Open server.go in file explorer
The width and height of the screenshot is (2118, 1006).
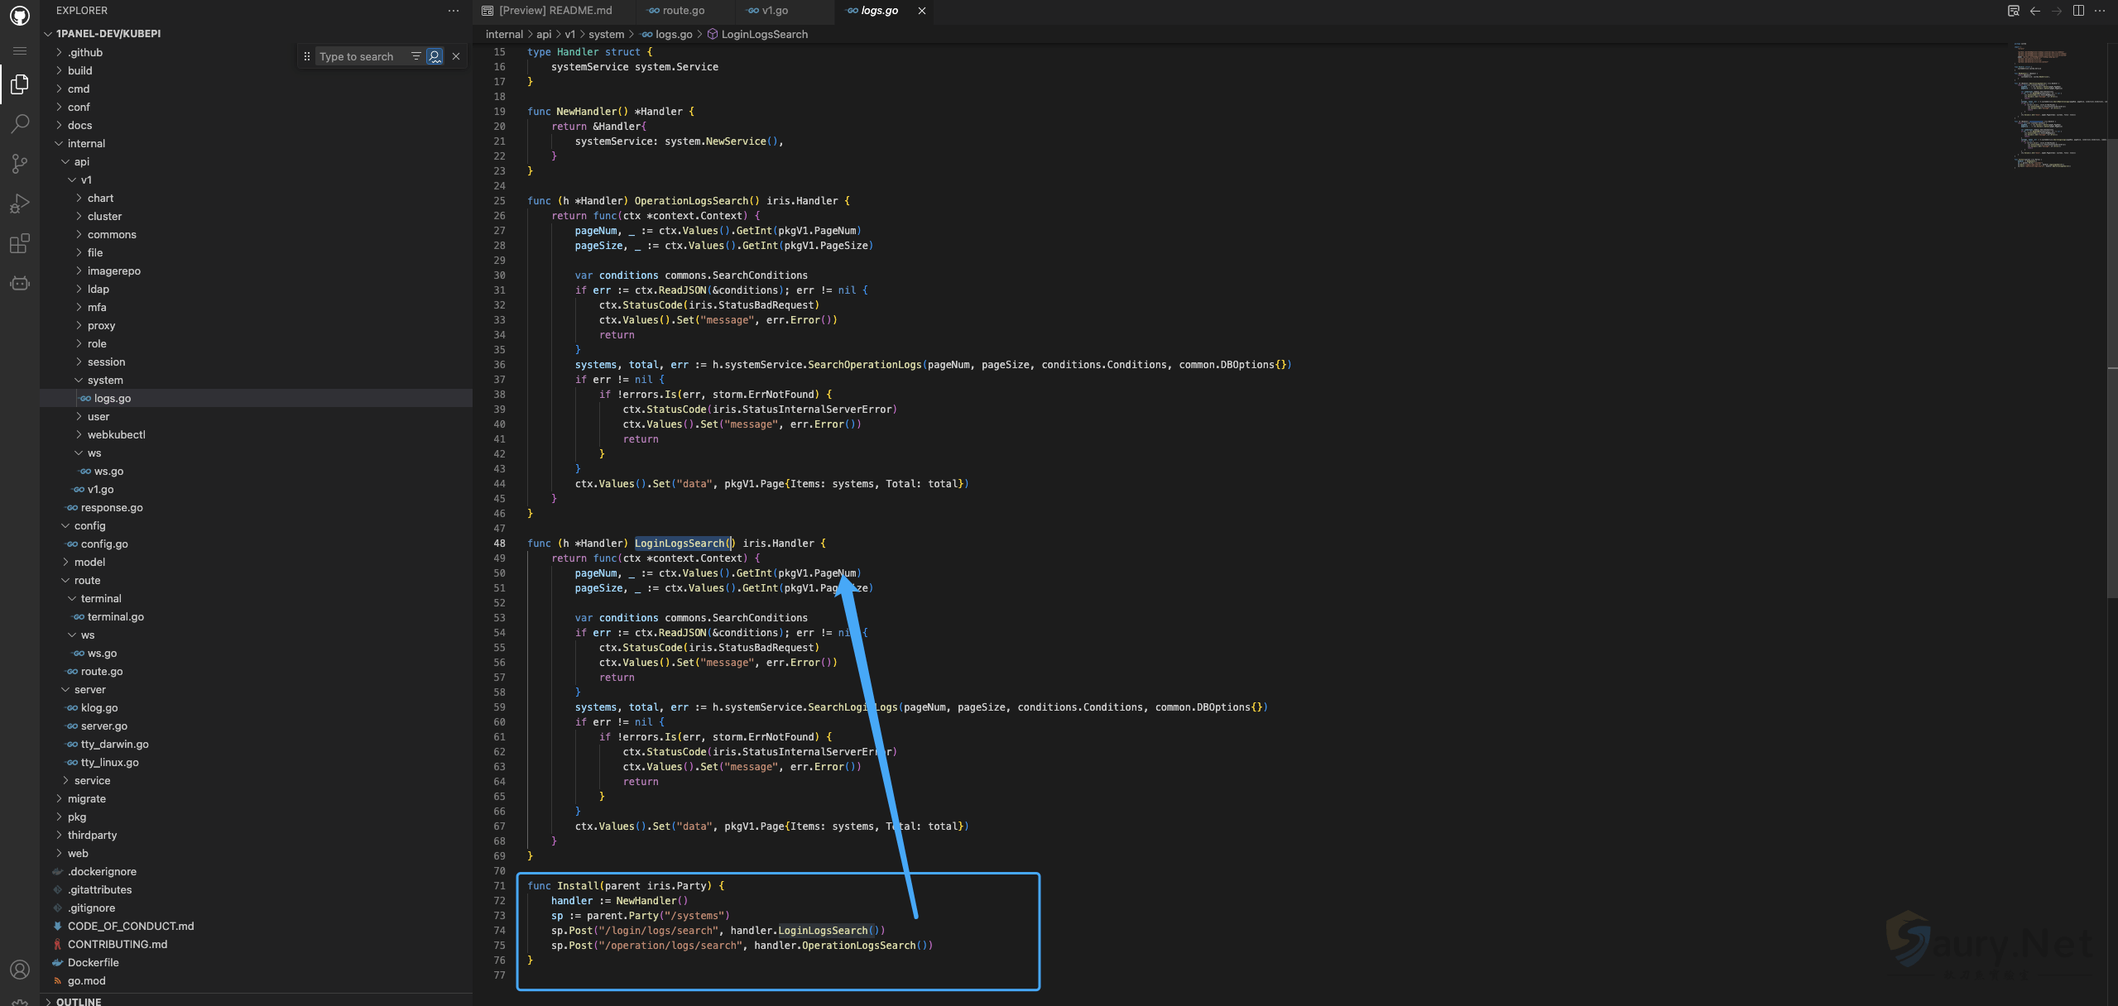(x=103, y=726)
